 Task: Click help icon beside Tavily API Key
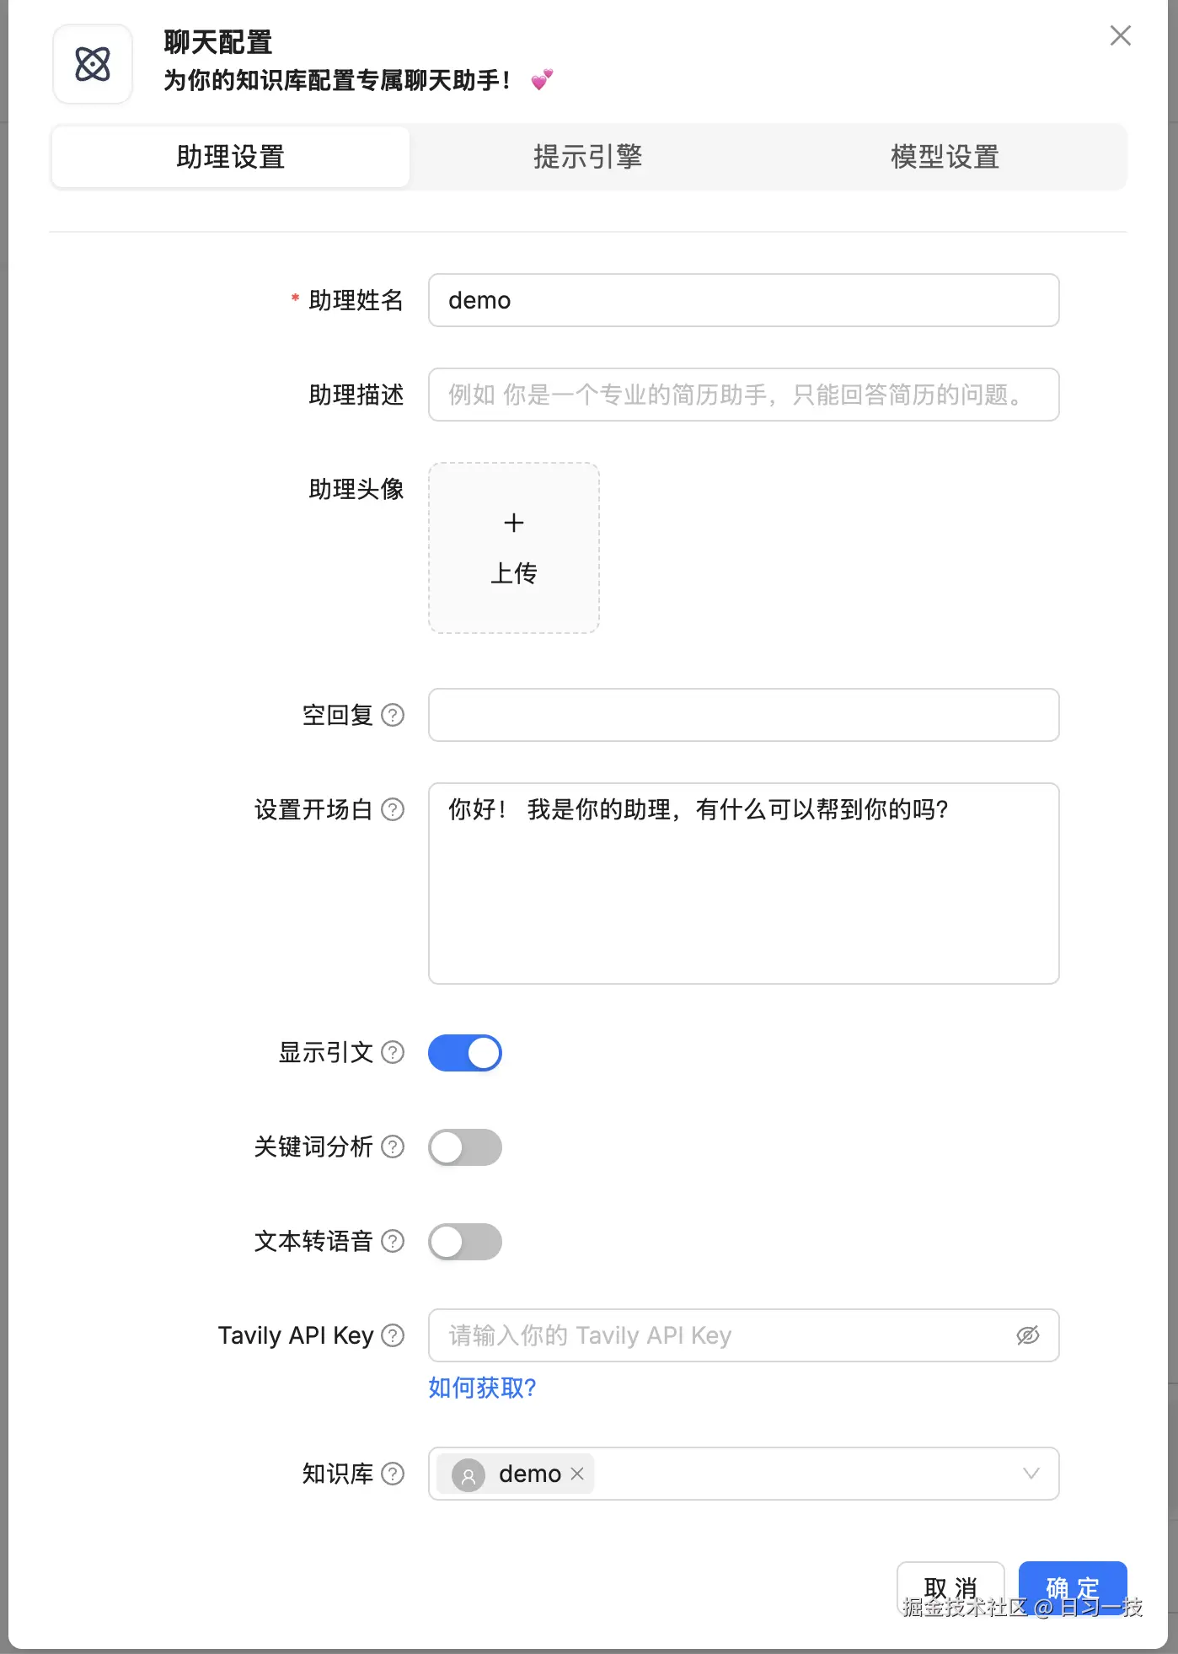pyautogui.click(x=393, y=1335)
